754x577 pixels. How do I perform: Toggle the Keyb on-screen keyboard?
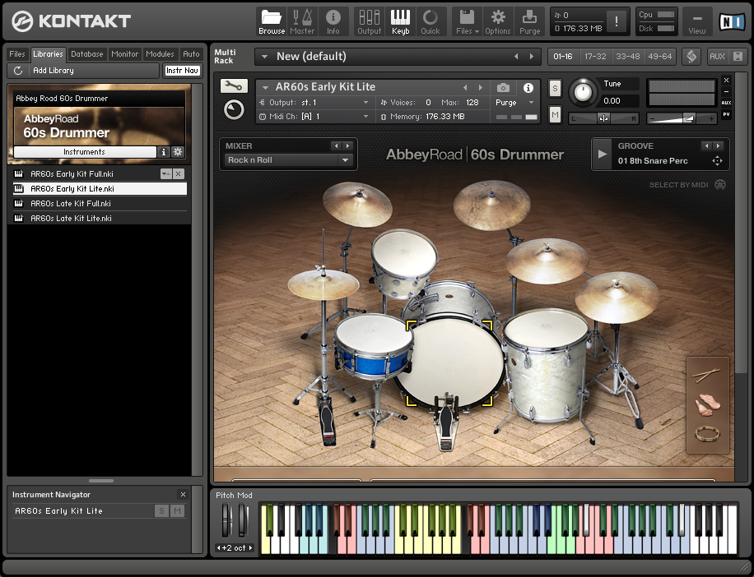tap(400, 21)
